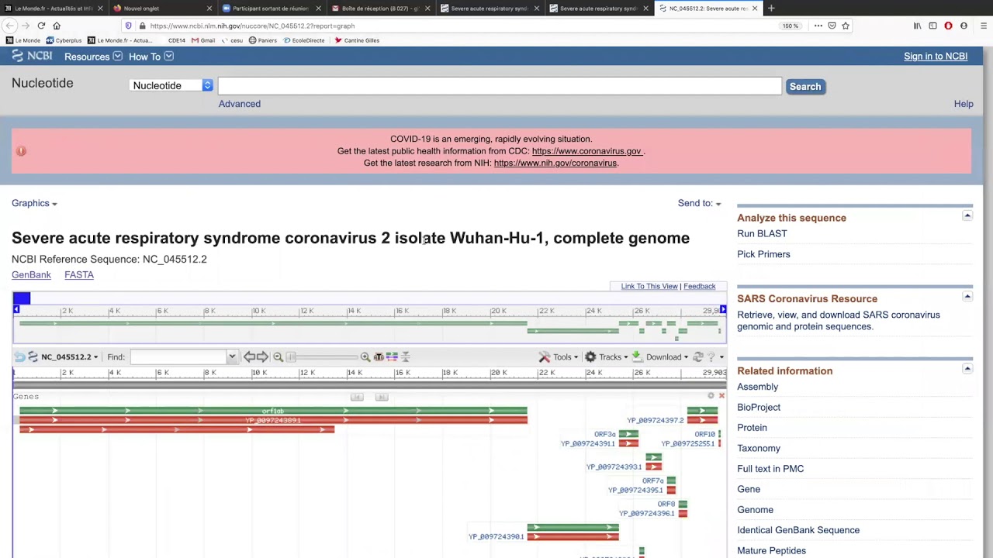
Task: Open the Nucleotide database dropdown
Action: 171,85
